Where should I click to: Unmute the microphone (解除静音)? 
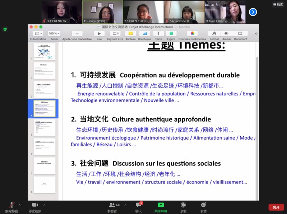11,205
